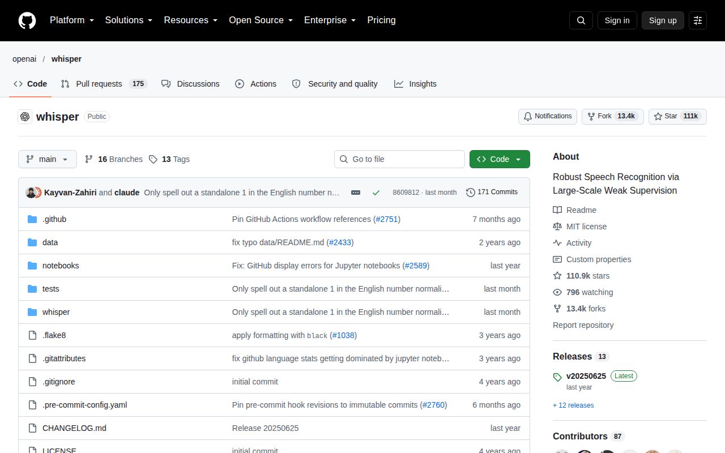Click the whisper repository avatar icon
Image resolution: width=725 pixels, height=453 pixels.
click(25, 117)
